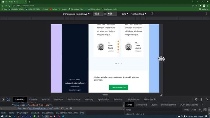Open the DOM Breakpoints tab

tap(189, 105)
